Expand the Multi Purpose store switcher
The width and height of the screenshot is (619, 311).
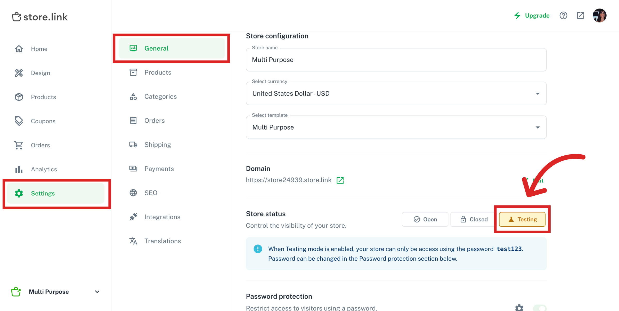pyautogui.click(x=97, y=292)
